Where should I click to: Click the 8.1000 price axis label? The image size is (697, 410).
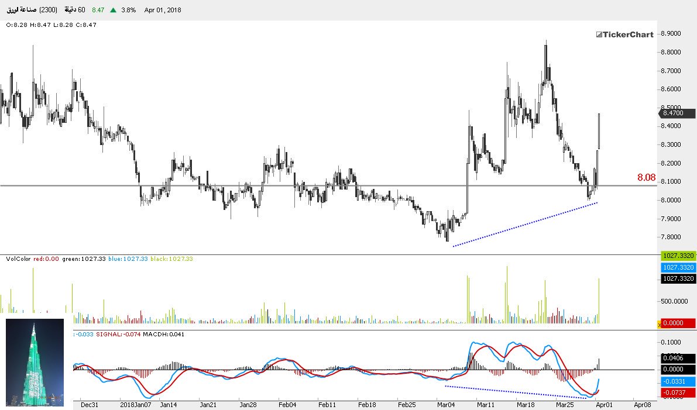[x=671, y=181]
